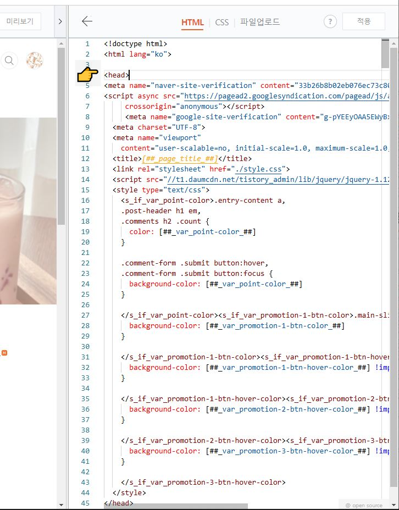Switch to the CSS tab

[x=222, y=23]
